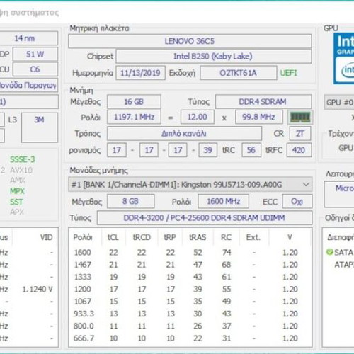Click the Intel Graphics logo in the GPU panel
This screenshot has height=354, width=354.
344,59
